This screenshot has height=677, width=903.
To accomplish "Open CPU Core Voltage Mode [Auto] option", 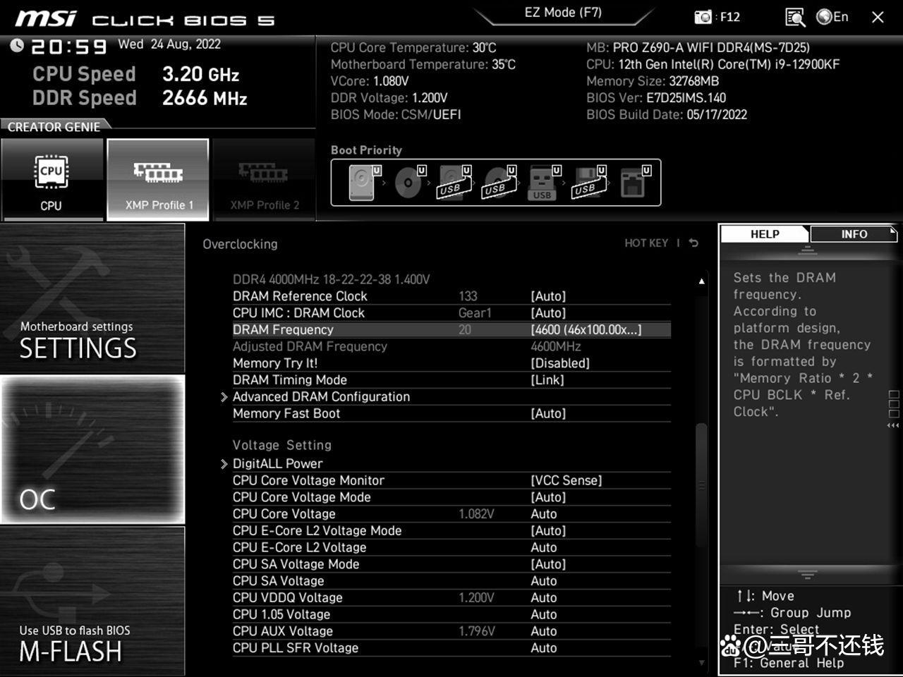I will (x=548, y=497).
